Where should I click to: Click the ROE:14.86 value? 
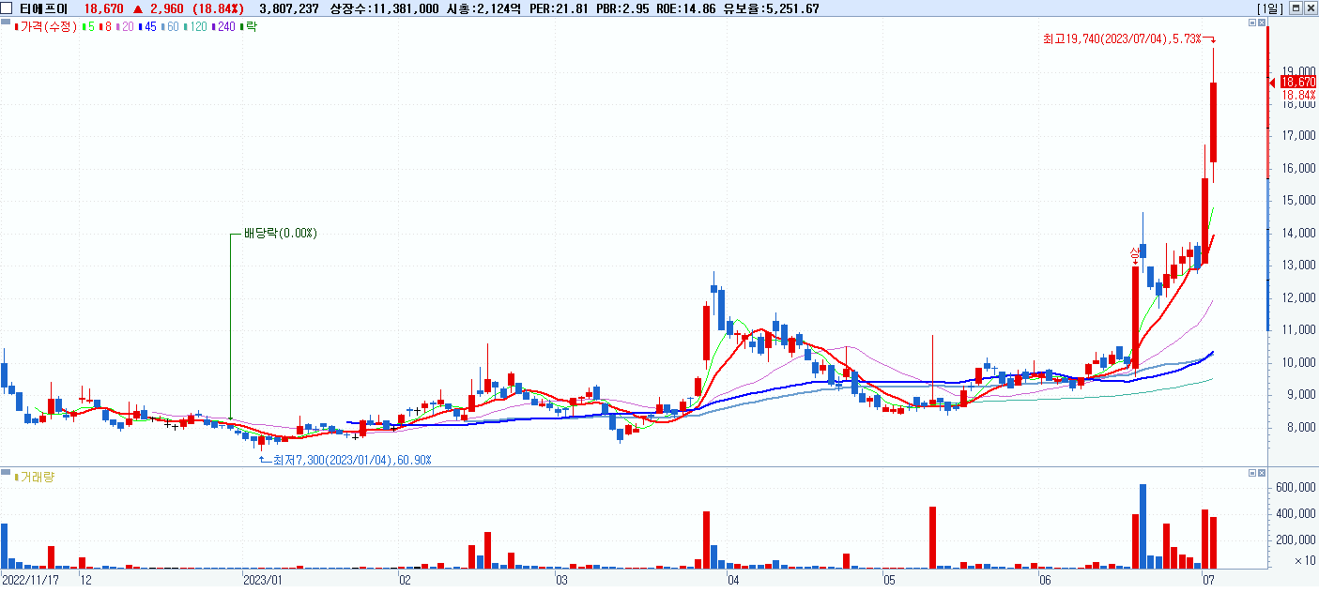tap(686, 8)
